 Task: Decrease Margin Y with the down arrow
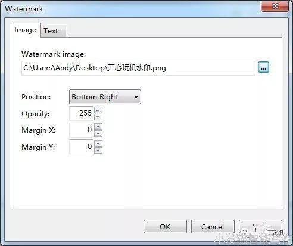tap(98, 150)
